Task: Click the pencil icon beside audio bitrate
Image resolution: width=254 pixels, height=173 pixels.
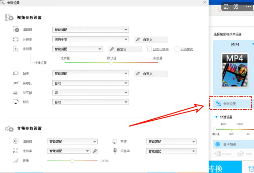Action: [95, 151]
